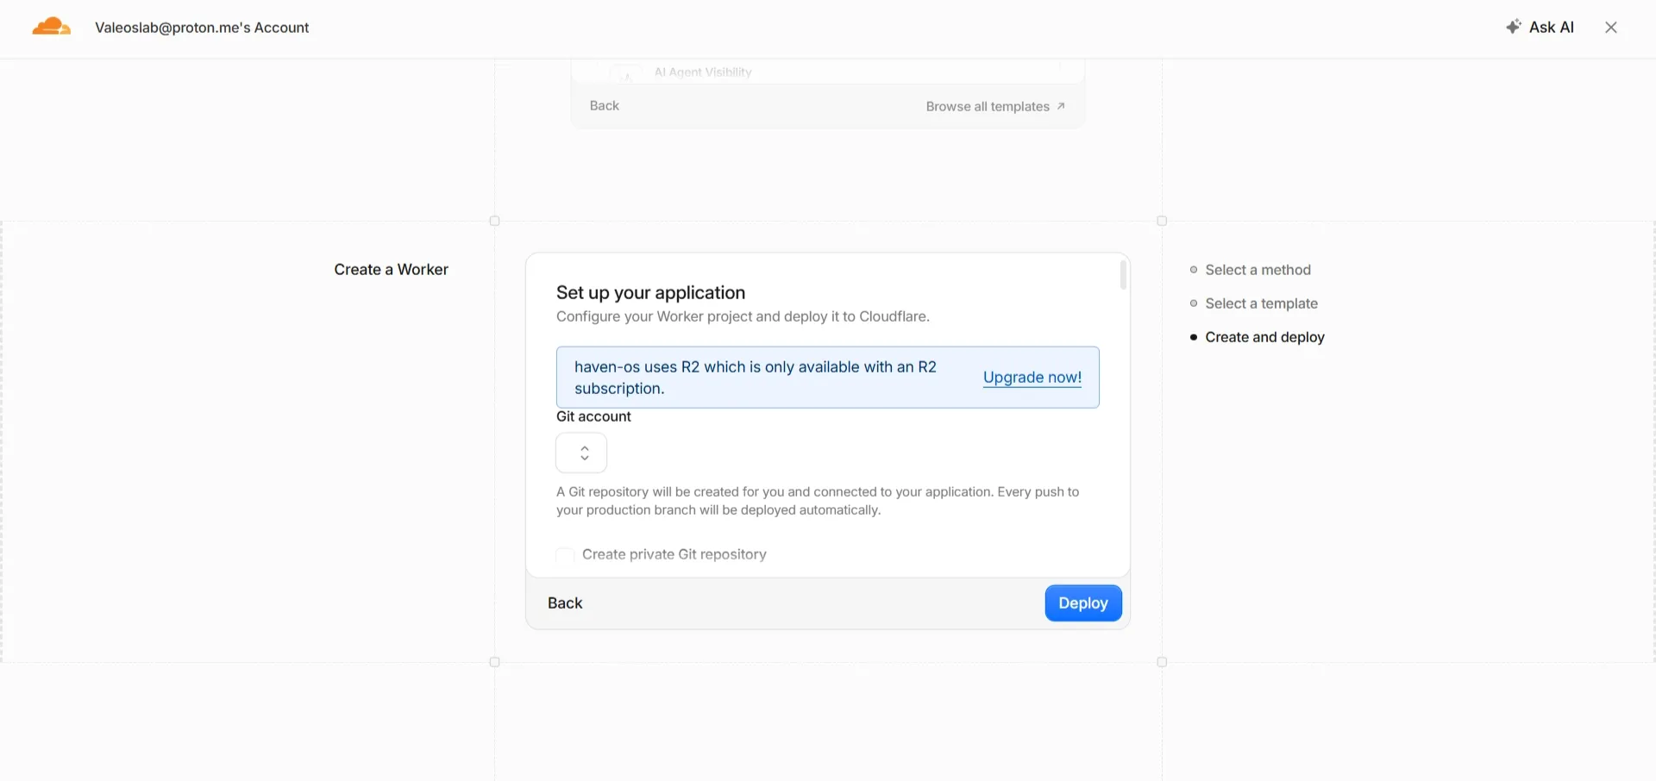Enable Create private Git repository checkbox

(565, 555)
